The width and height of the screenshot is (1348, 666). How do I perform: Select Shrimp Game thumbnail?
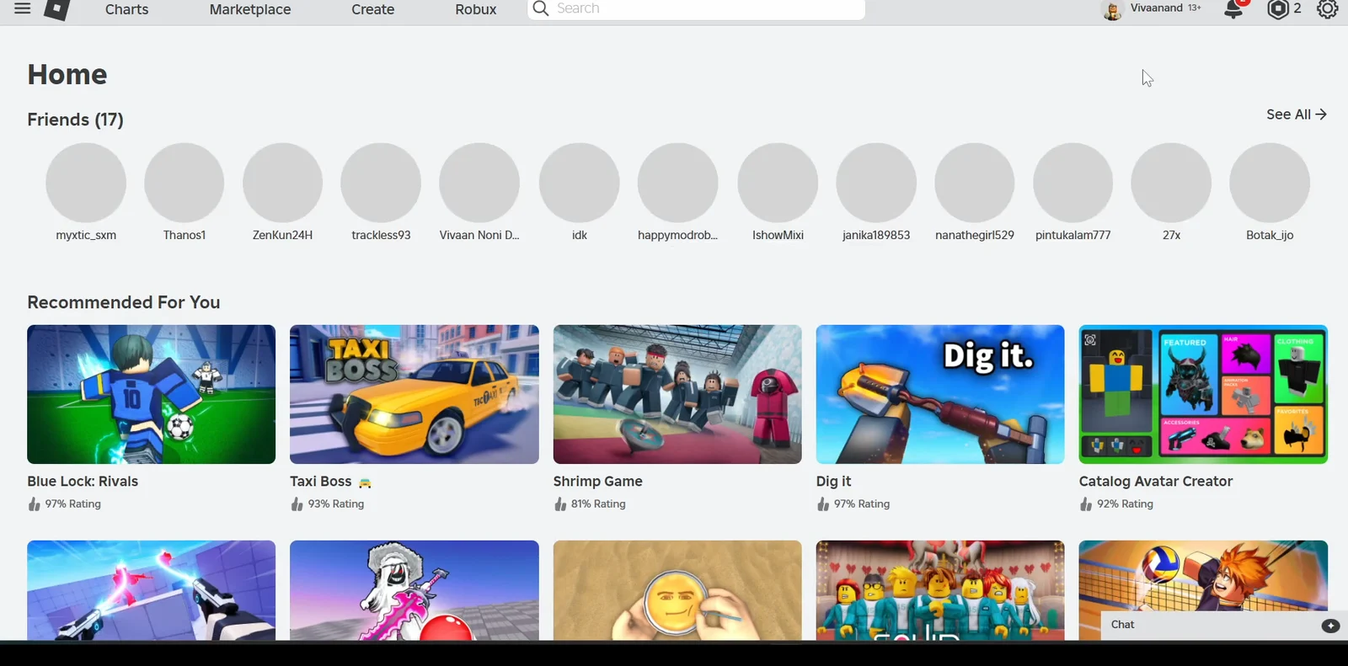677,394
